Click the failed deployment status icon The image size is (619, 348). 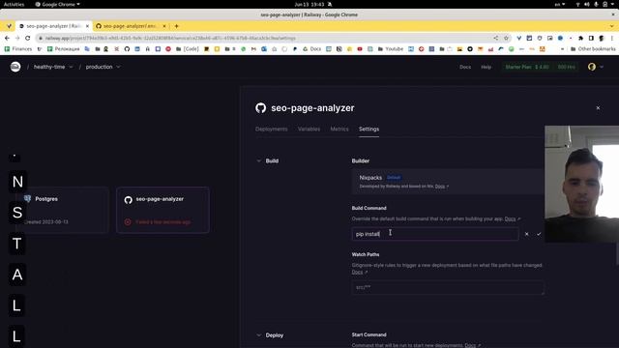pyautogui.click(x=128, y=222)
